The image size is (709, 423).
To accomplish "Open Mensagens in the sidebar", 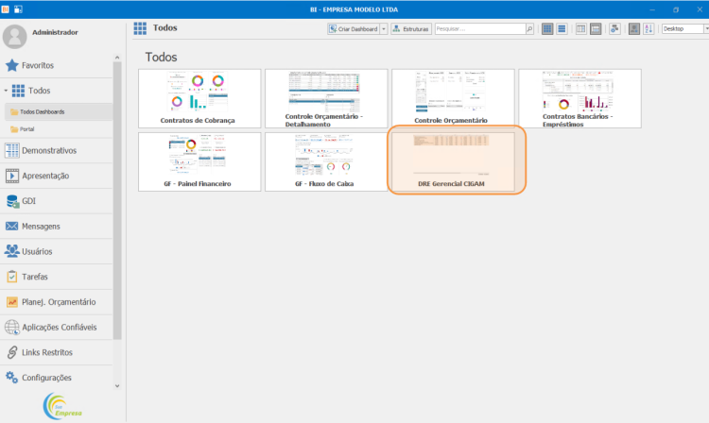I will point(56,227).
